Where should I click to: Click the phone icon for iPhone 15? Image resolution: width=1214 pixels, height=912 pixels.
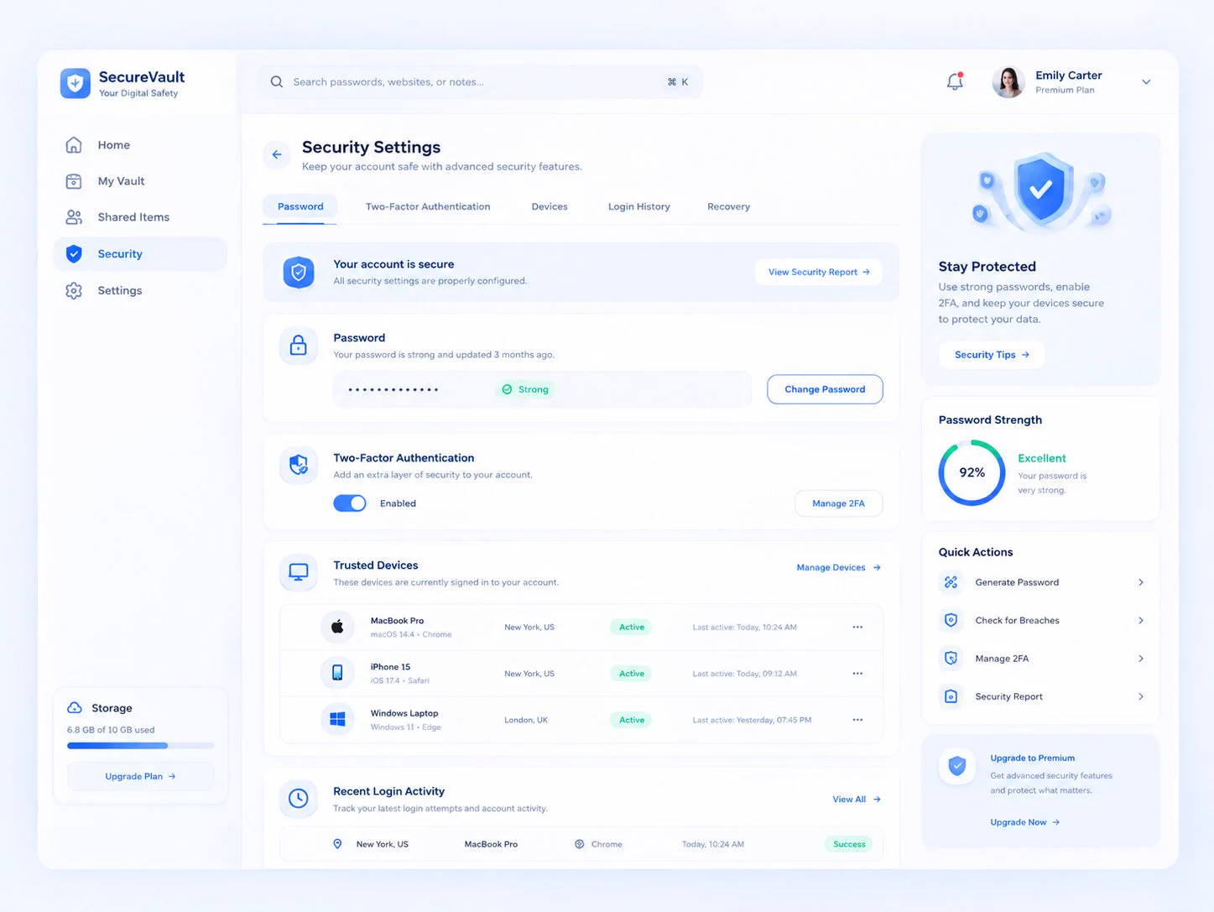point(337,673)
